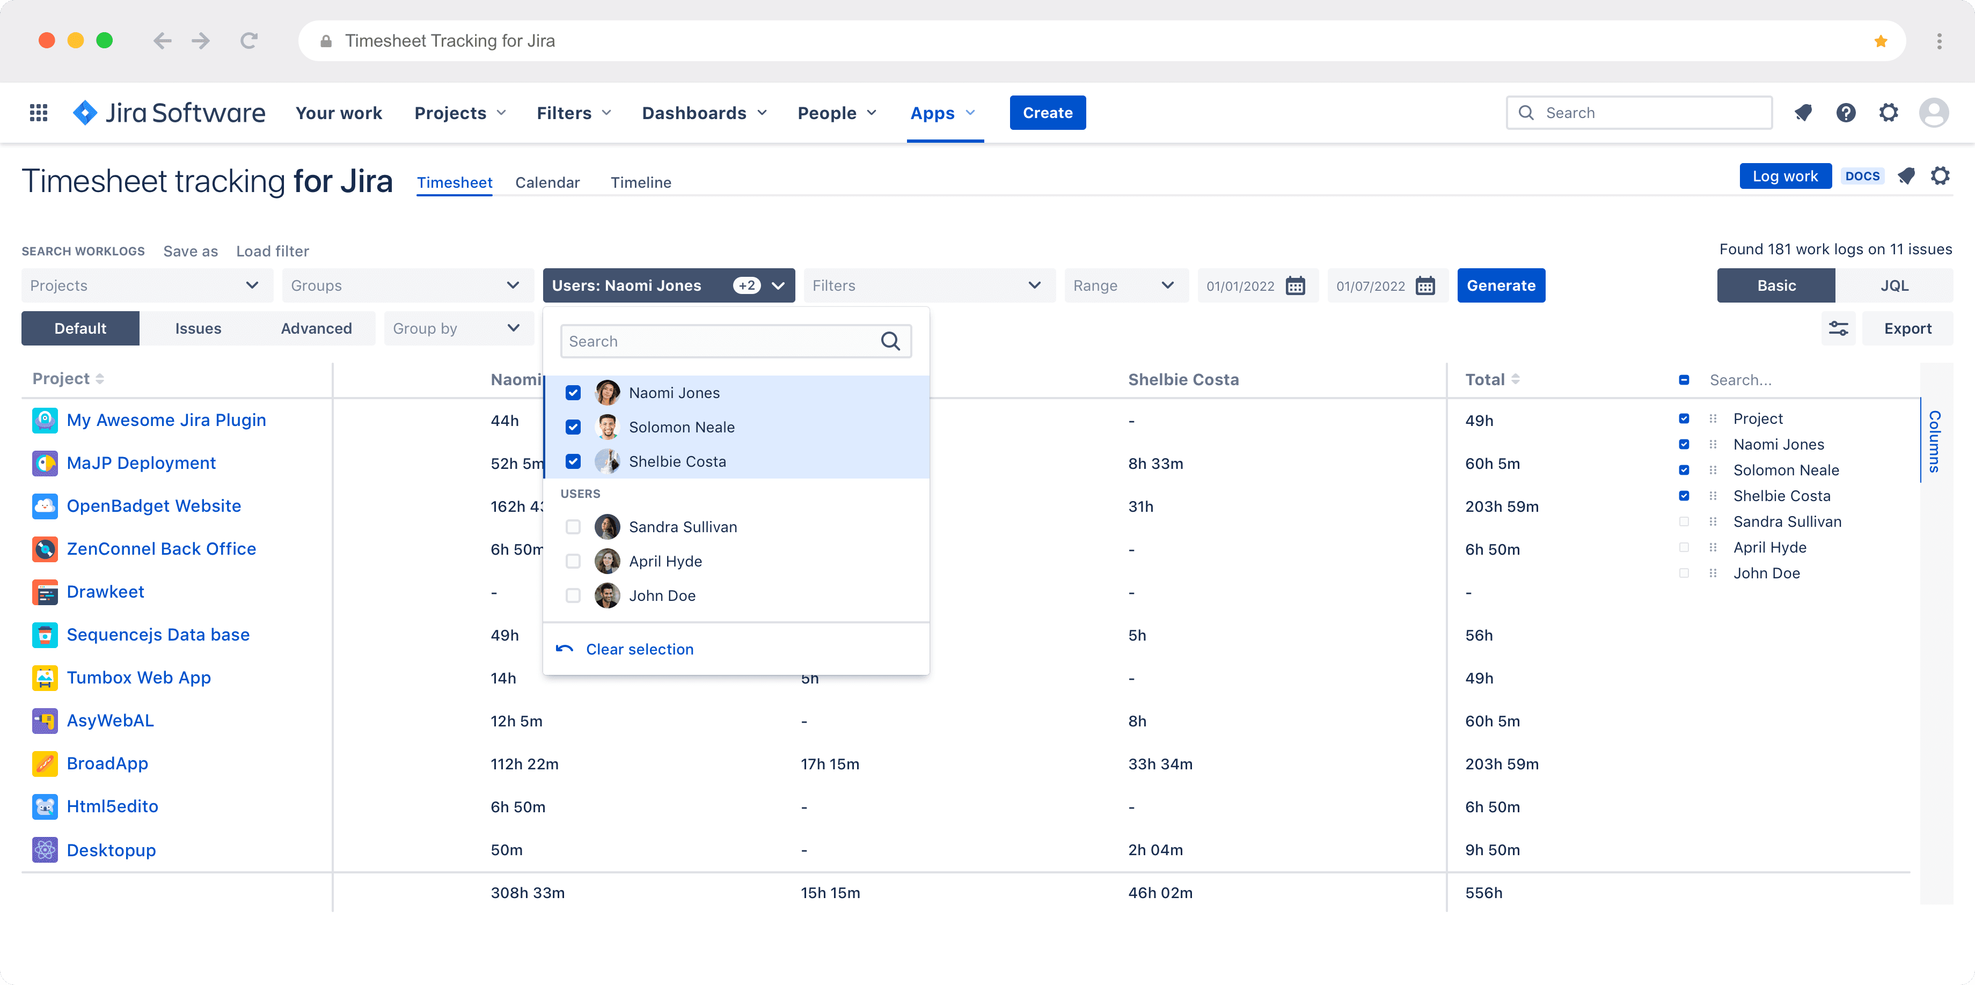Click the MaJP Deployment project icon

[45, 463]
